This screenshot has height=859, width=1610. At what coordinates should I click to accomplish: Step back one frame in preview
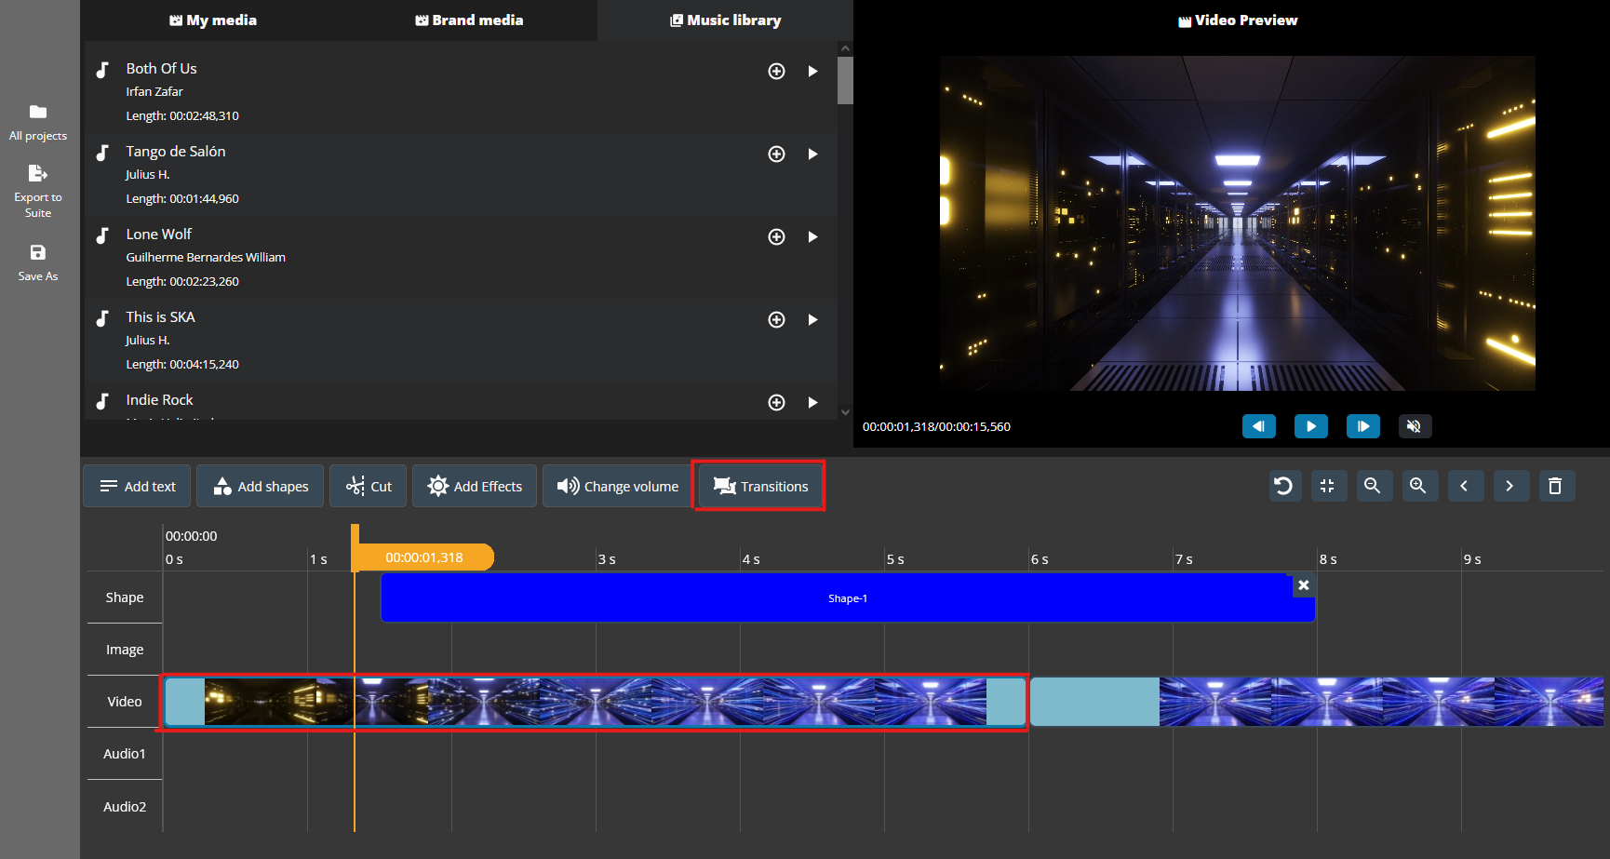tap(1258, 426)
